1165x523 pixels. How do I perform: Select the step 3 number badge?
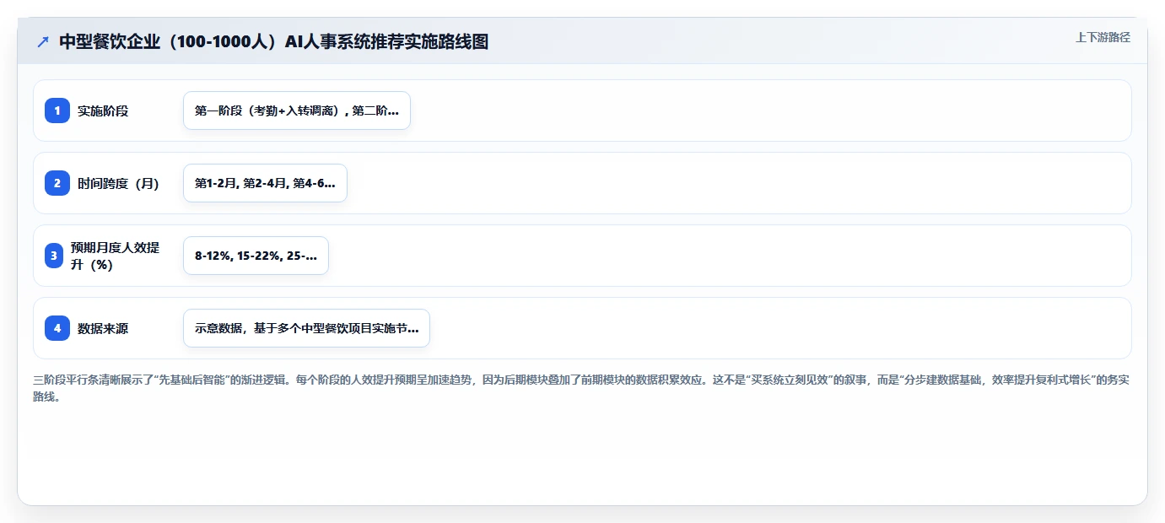point(54,256)
